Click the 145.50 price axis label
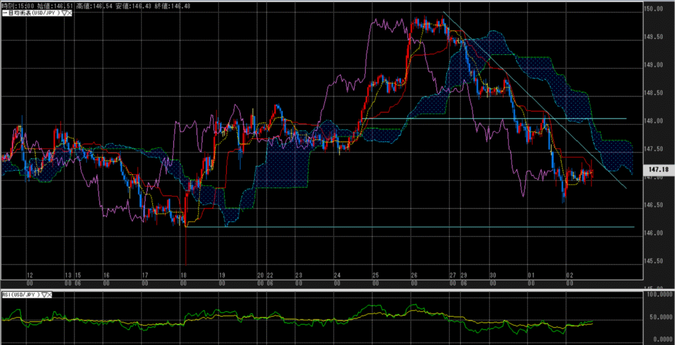 pyautogui.click(x=655, y=261)
